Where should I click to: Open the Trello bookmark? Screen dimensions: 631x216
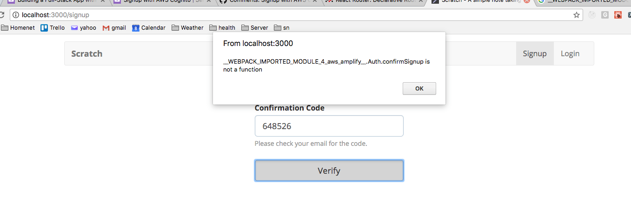pyautogui.click(x=53, y=27)
